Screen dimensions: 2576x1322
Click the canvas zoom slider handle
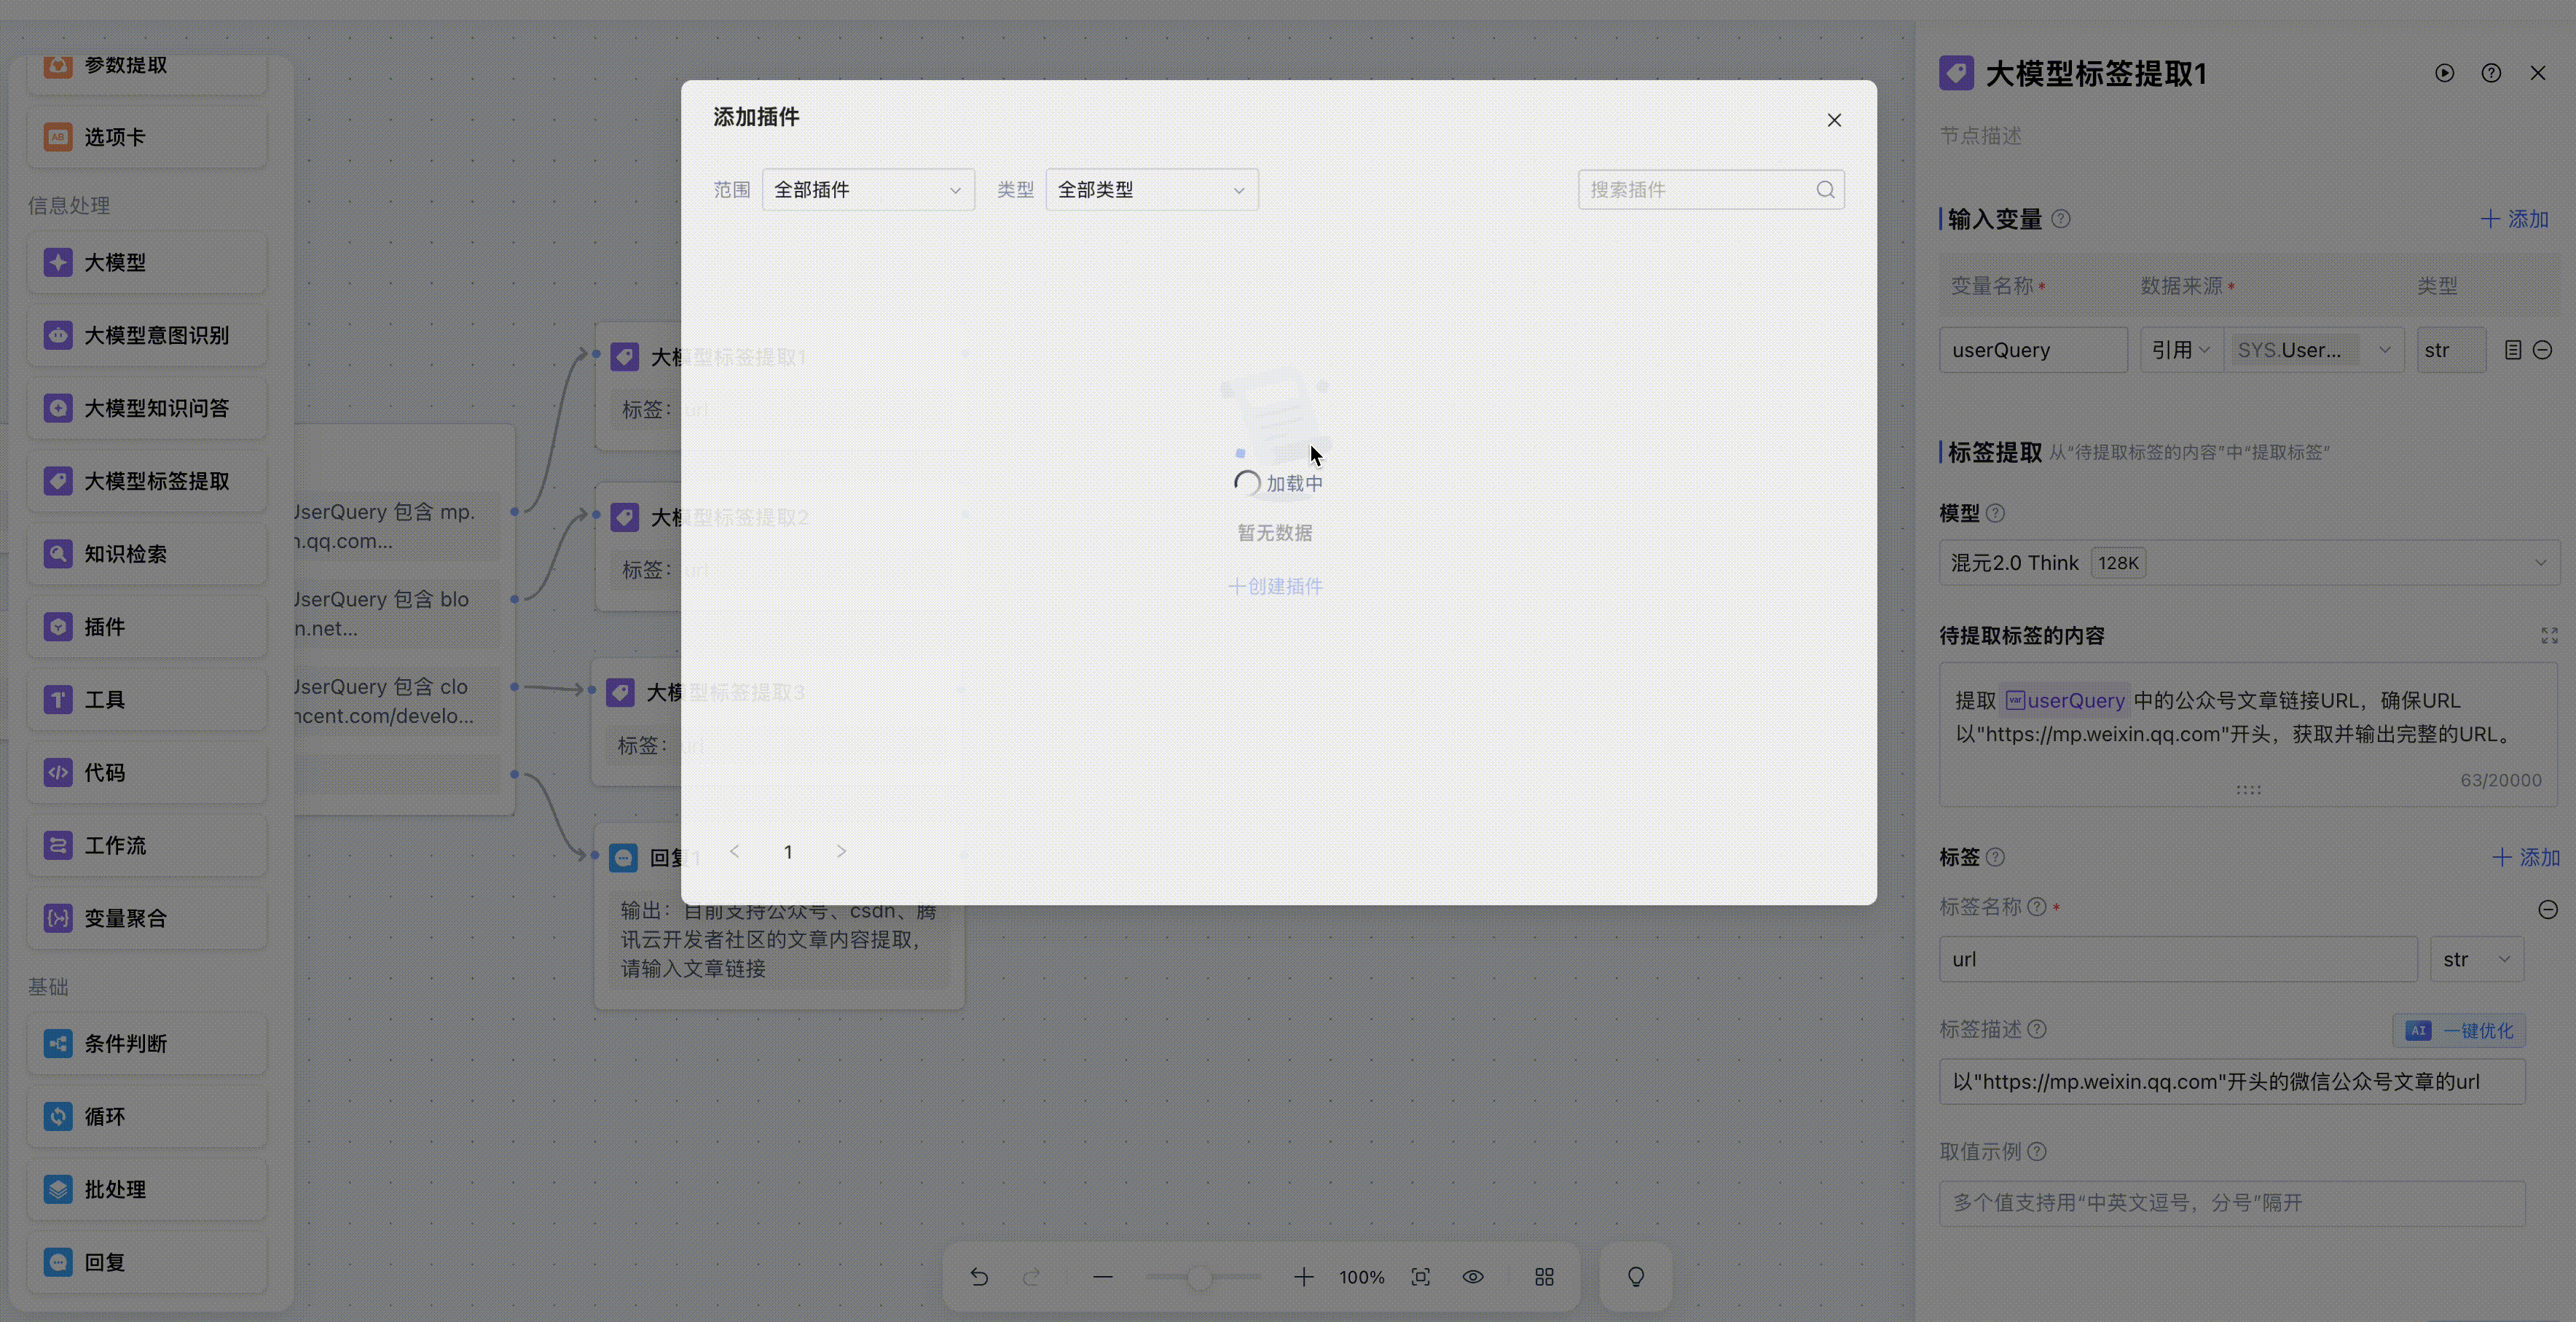[1200, 1277]
